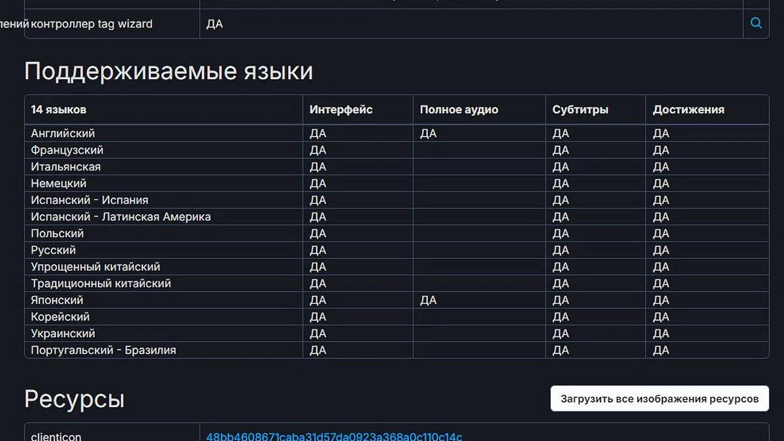Viewport: 784px width, 441px height.
Task: Click the full audio 'ДА' for Японский
Action: [428, 300]
